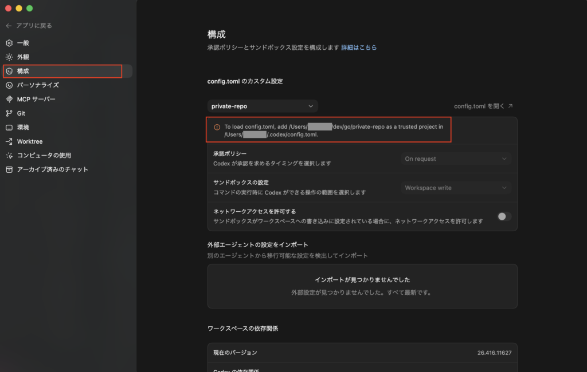Enable the network access toggle

(504, 216)
